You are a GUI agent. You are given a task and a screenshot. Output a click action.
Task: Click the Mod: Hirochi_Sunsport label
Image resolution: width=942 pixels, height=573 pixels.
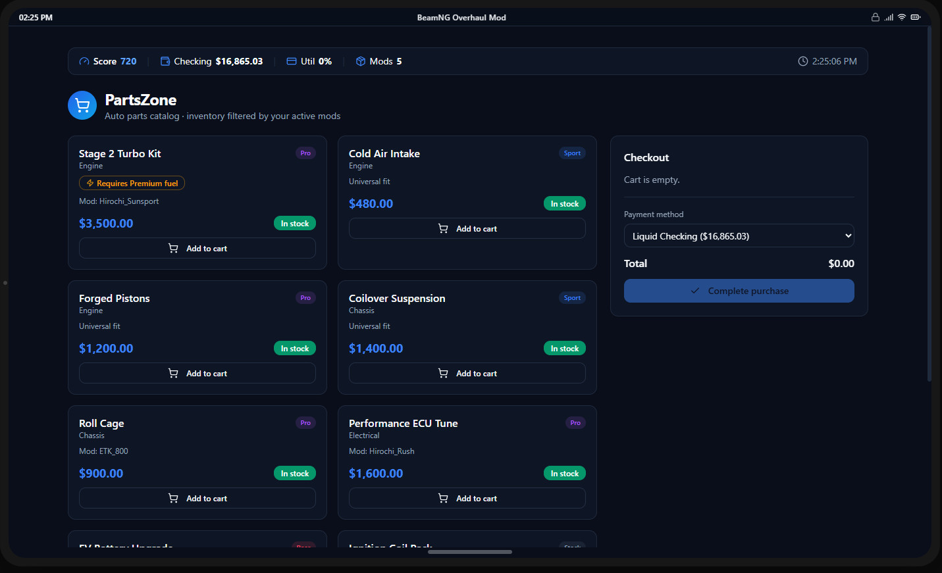pos(119,201)
